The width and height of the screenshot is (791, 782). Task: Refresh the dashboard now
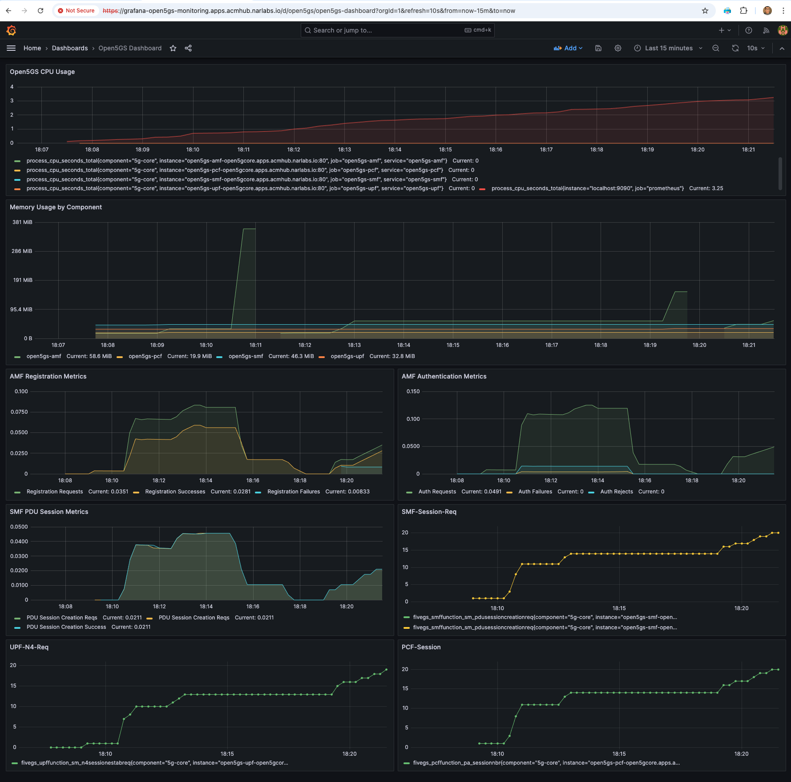735,48
